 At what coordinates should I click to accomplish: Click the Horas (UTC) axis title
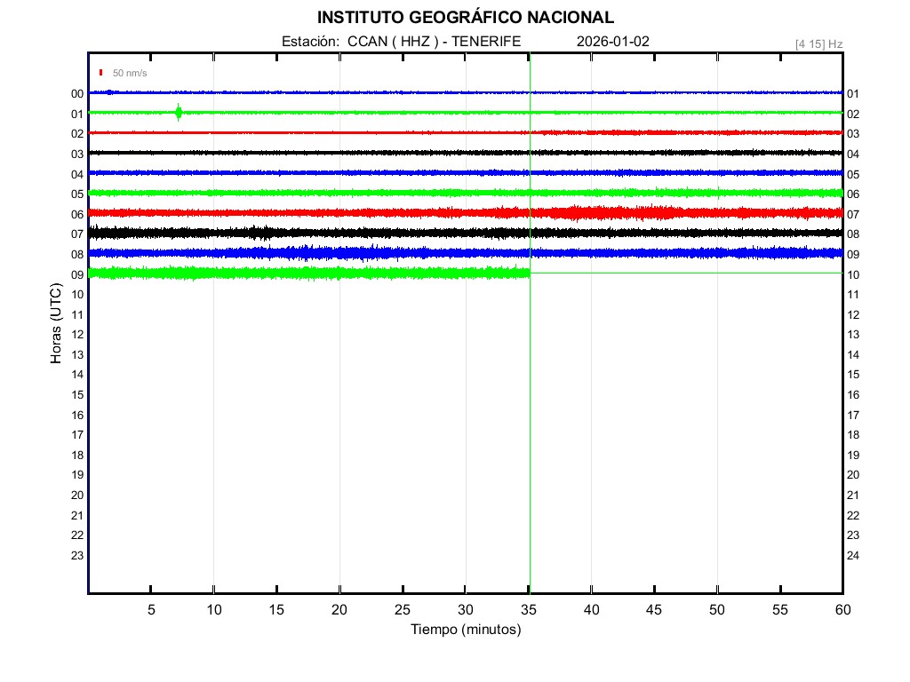coord(57,324)
